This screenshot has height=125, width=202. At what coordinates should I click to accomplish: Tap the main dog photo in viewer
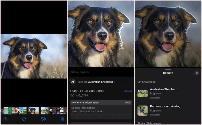coord(34,56)
